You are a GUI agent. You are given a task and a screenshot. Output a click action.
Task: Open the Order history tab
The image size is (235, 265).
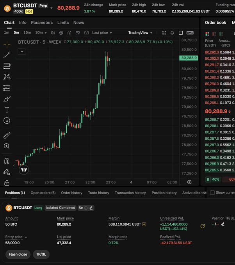[72, 193]
